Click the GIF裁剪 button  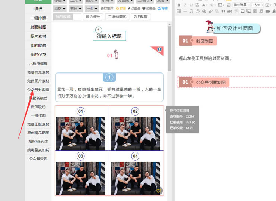click(140, 17)
